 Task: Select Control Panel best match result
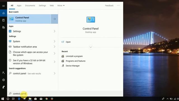click(29, 19)
